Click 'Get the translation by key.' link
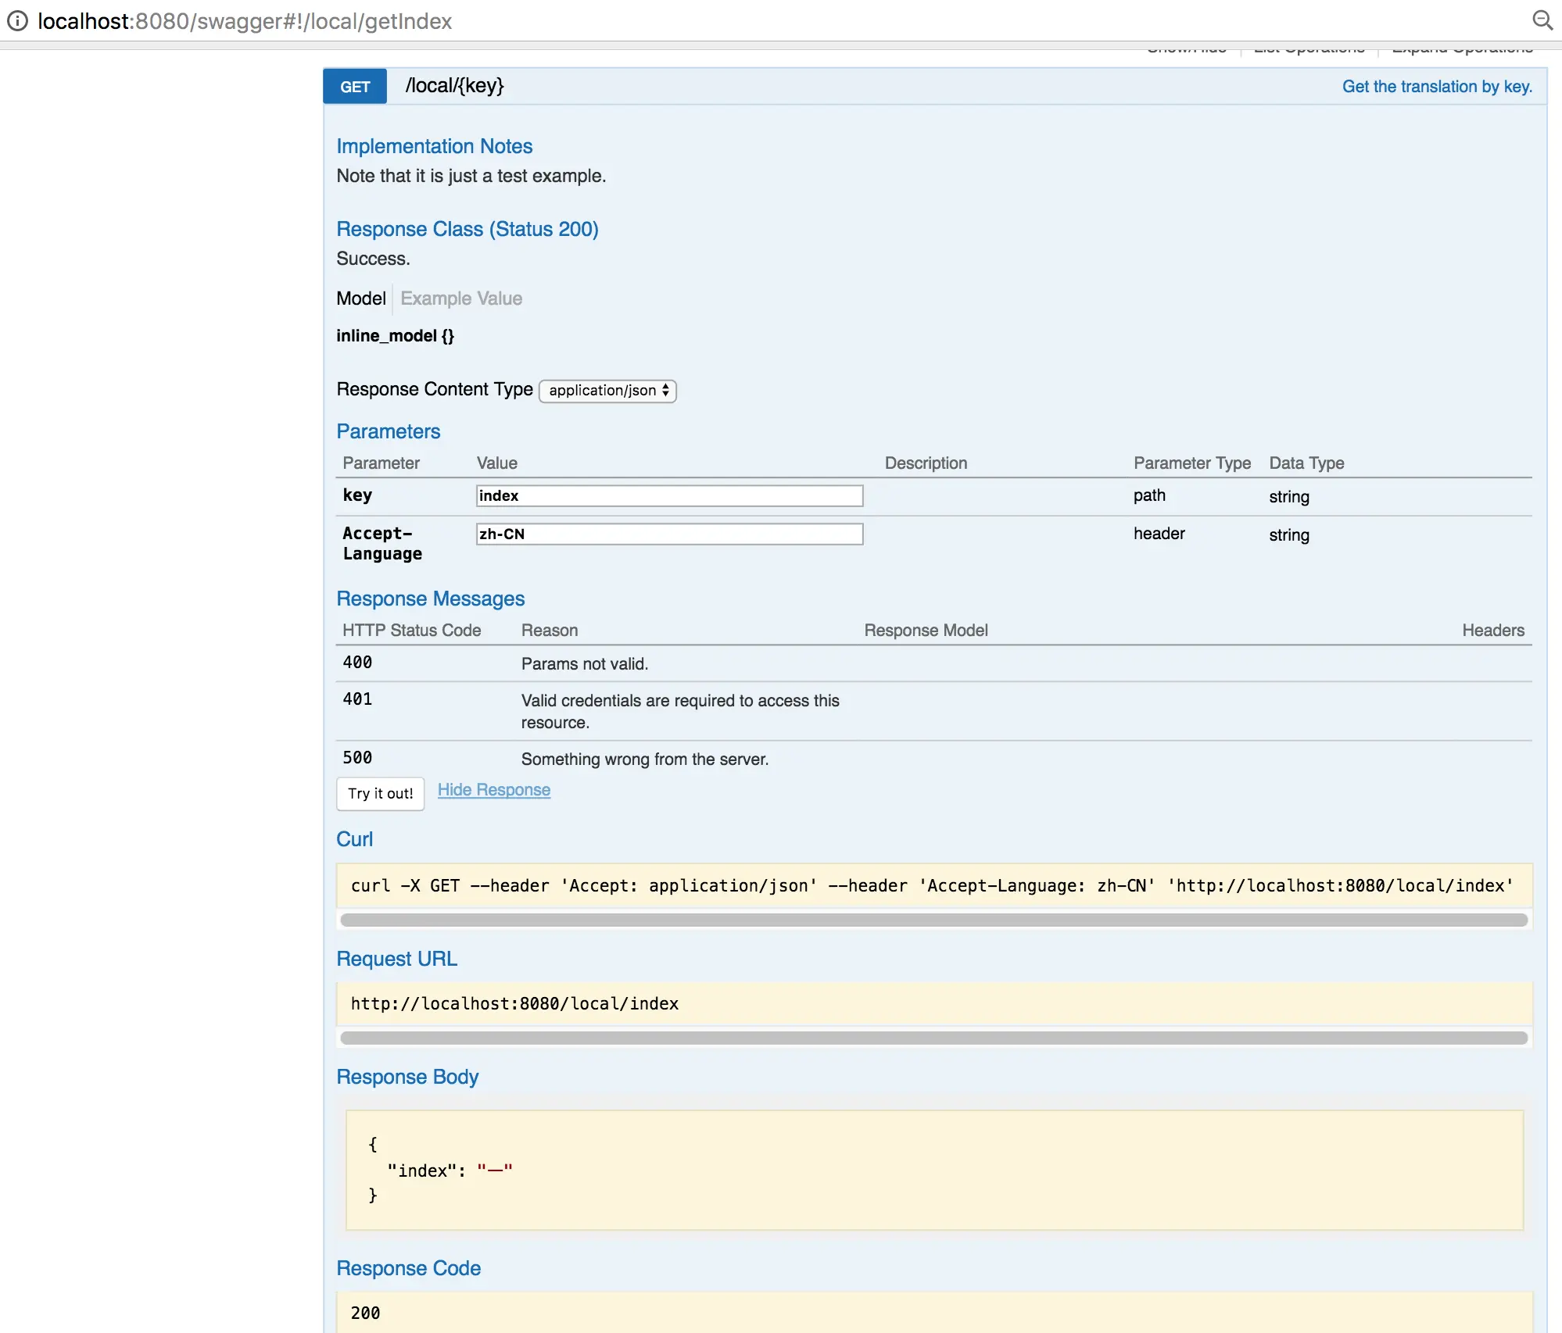 1436,87
